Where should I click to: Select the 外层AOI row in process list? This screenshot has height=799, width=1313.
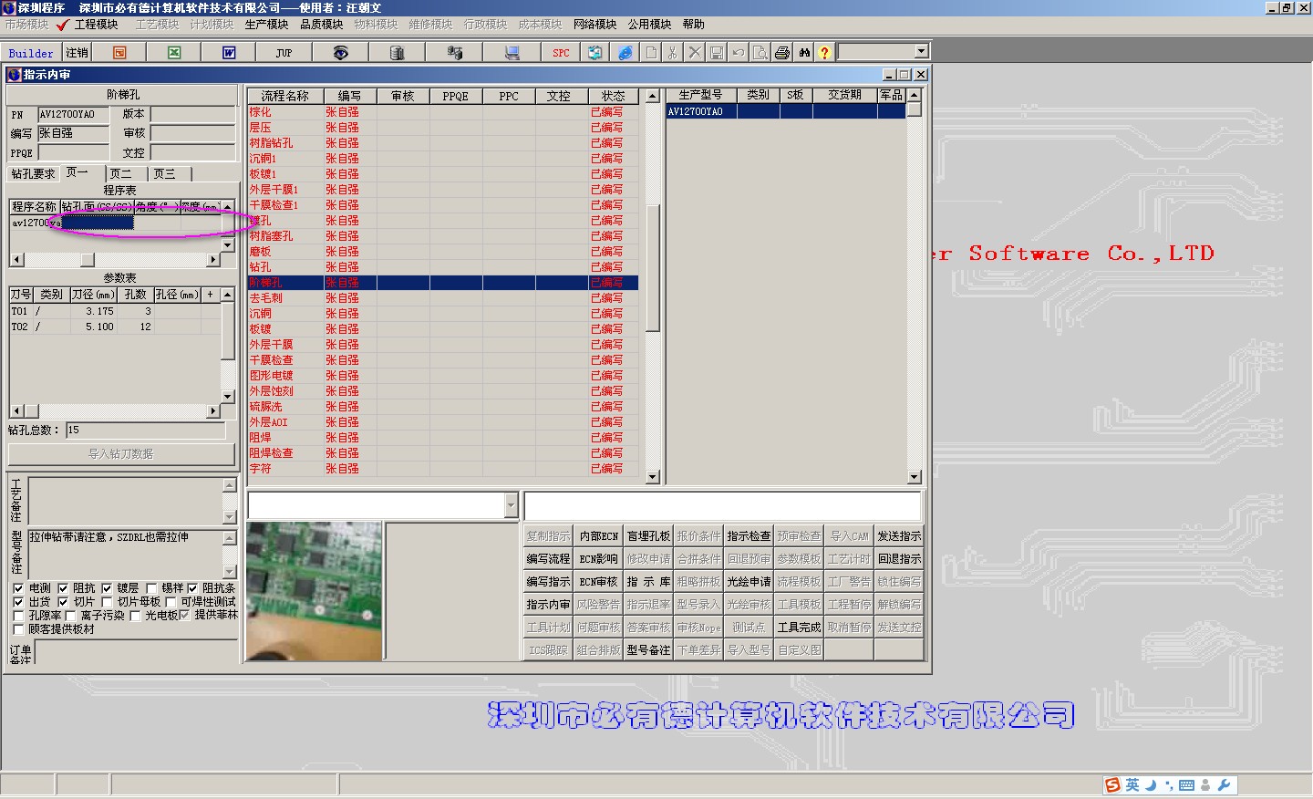pos(442,422)
